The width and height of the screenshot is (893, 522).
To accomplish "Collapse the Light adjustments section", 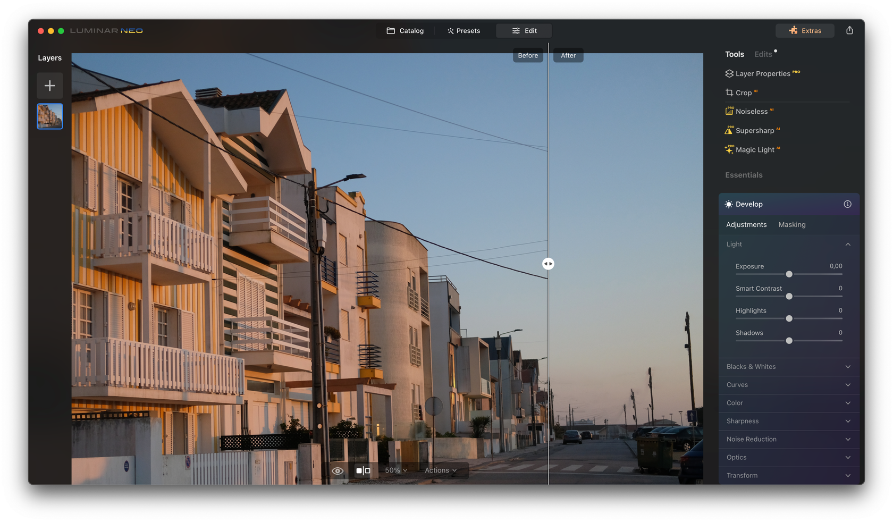I will click(848, 244).
